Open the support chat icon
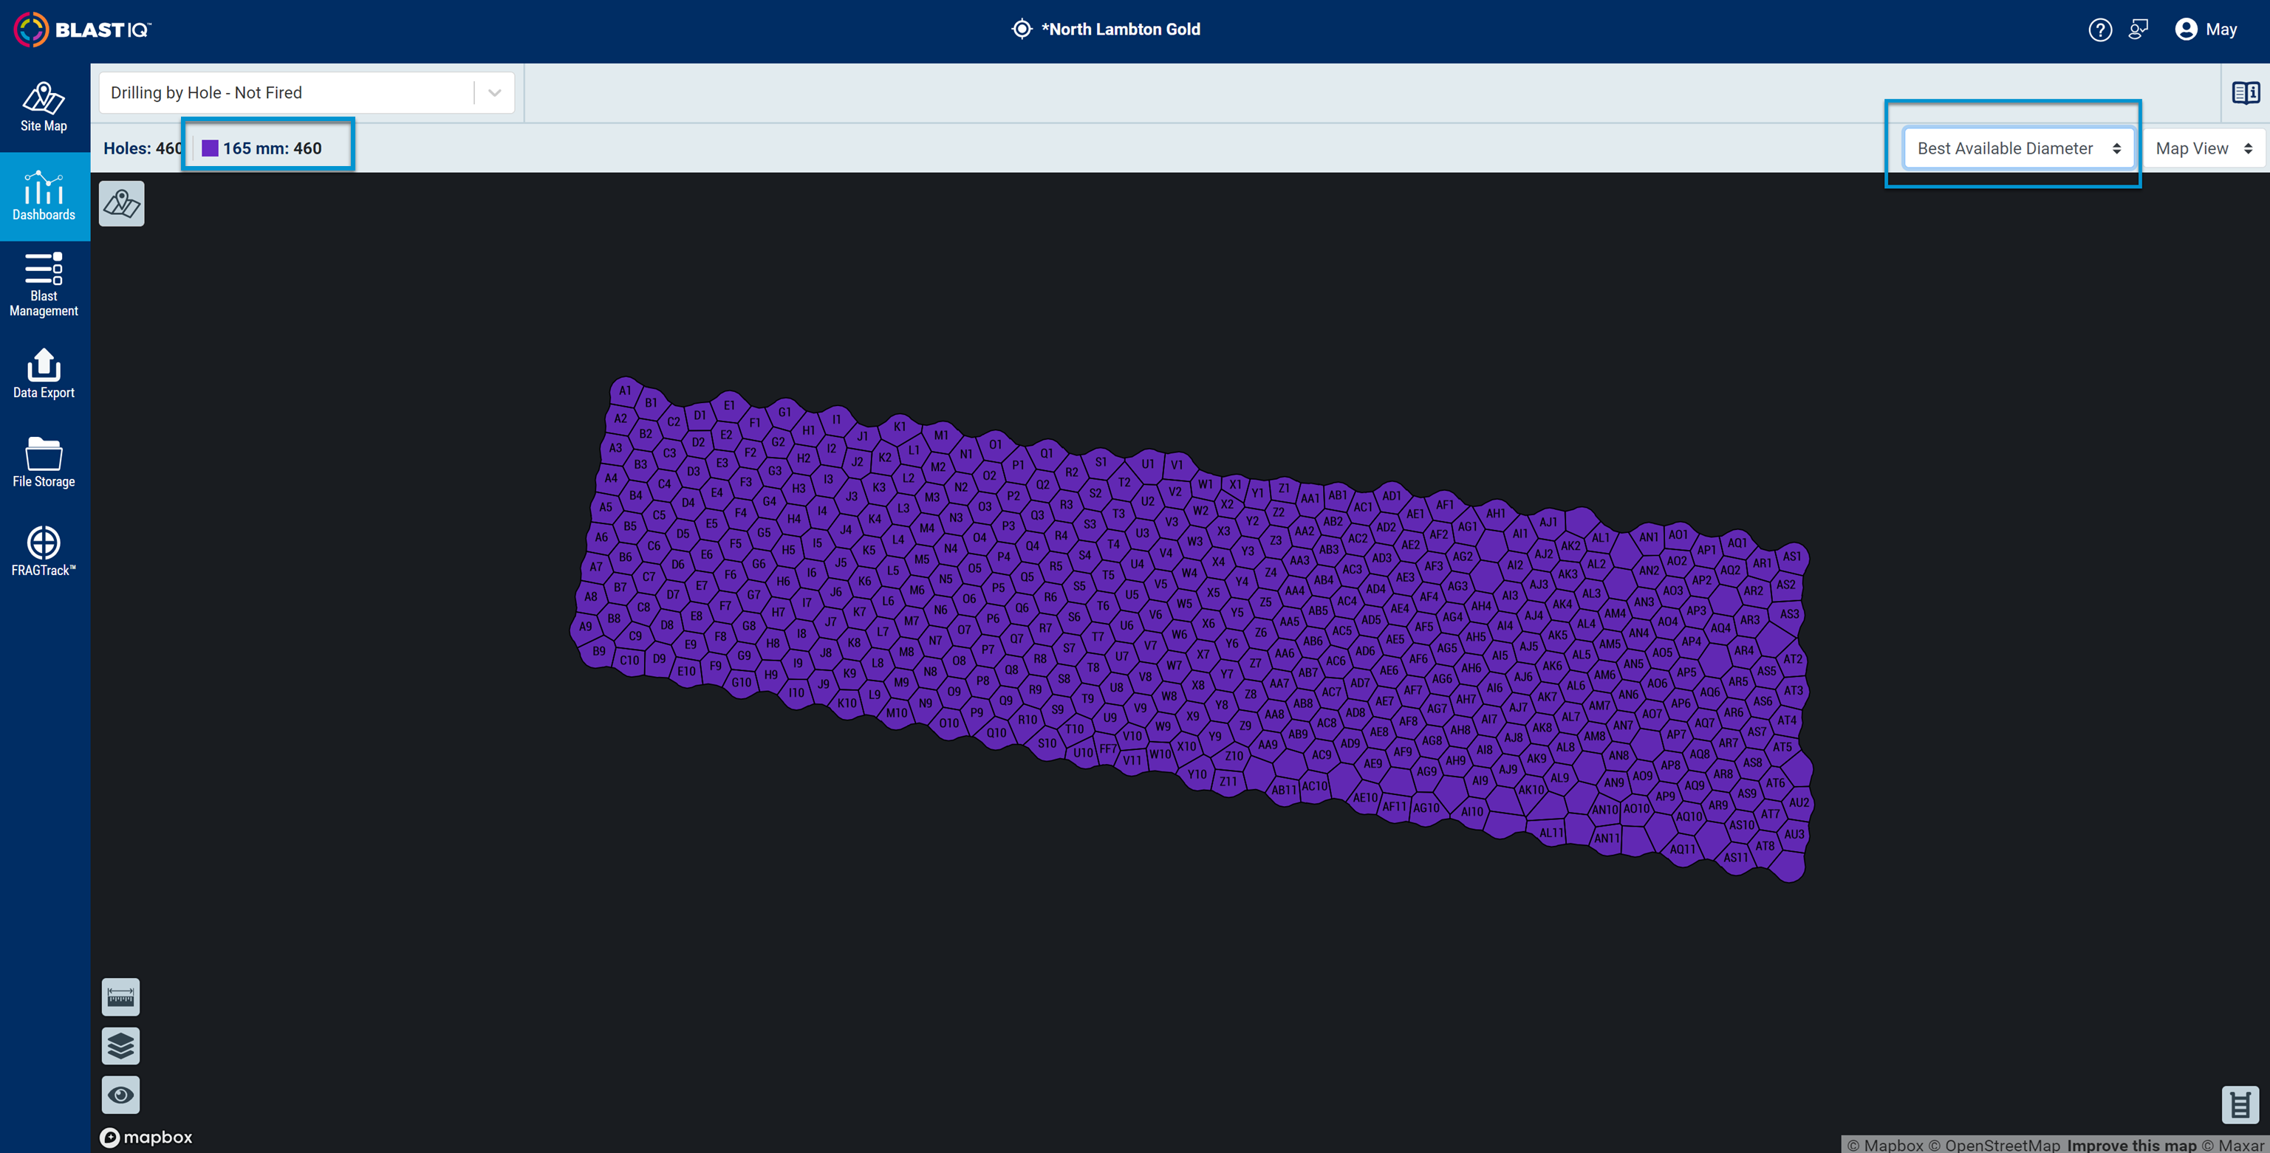The image size is (2270, 1153). pos(2138,30)
